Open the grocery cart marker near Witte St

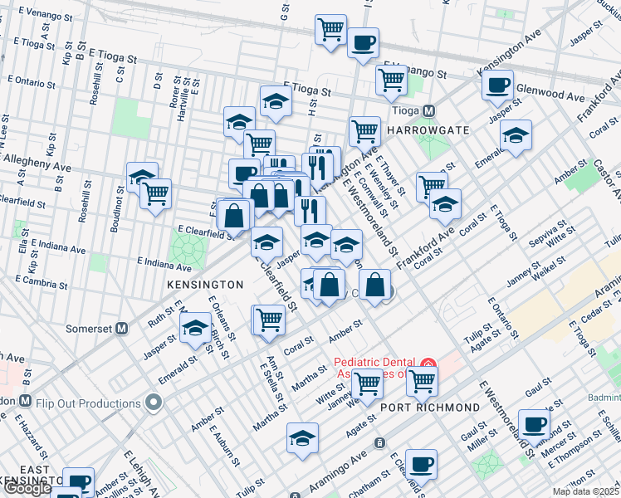click(367, 384)
